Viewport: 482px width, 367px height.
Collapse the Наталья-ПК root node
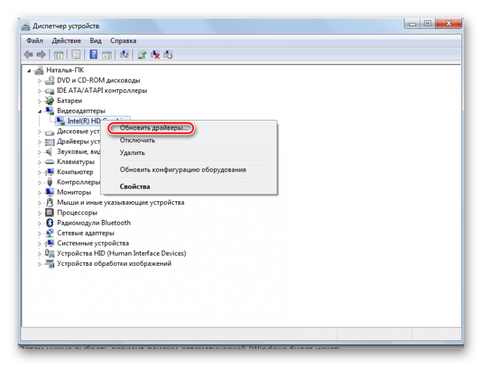point(31,70)
